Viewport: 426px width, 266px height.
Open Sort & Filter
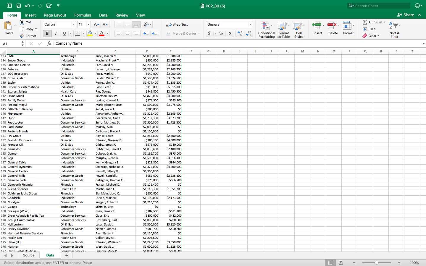click(394, 30)
